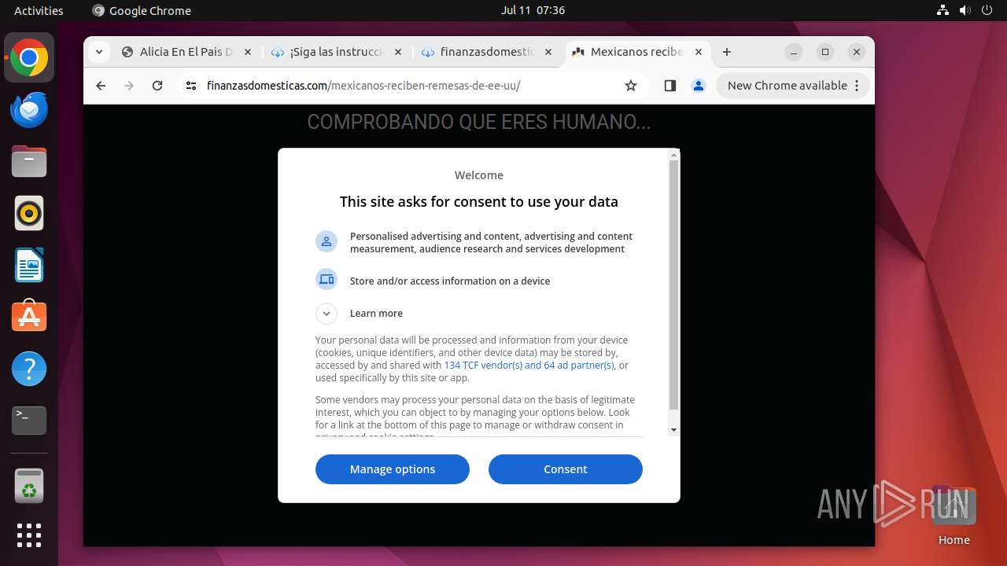Go back to previous page
This screenshot has height=566, width=1007.
tap(101, 86)
